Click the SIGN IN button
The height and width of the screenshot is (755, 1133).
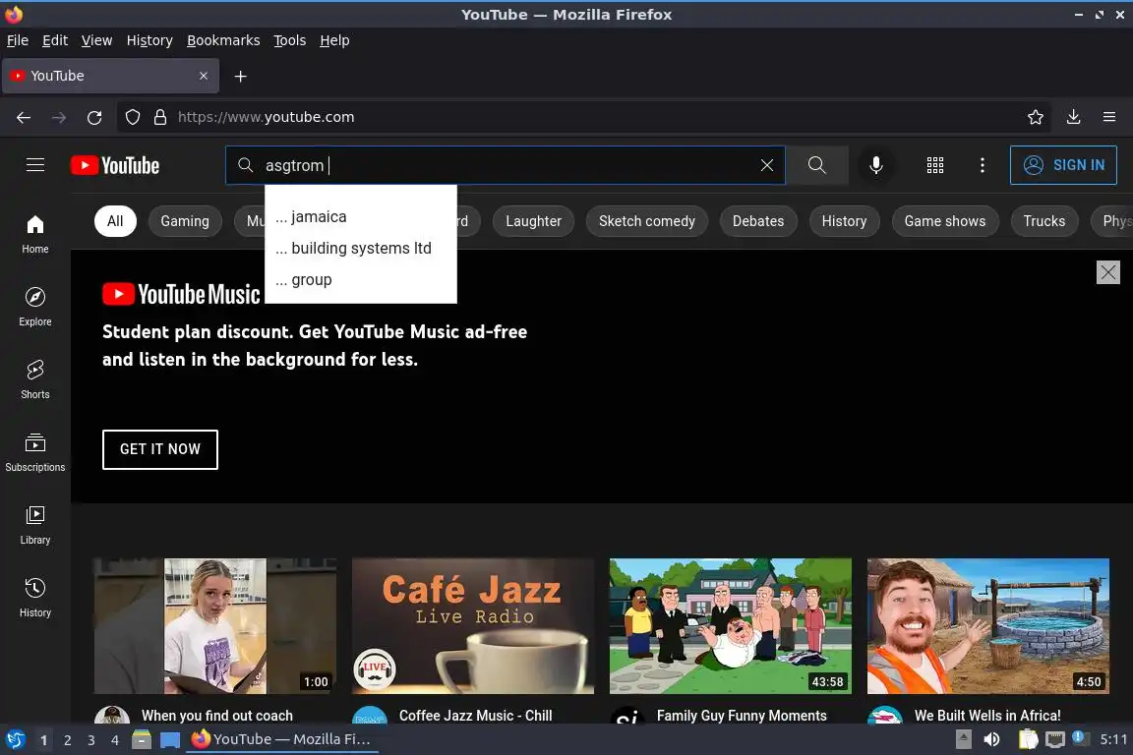1063,165
